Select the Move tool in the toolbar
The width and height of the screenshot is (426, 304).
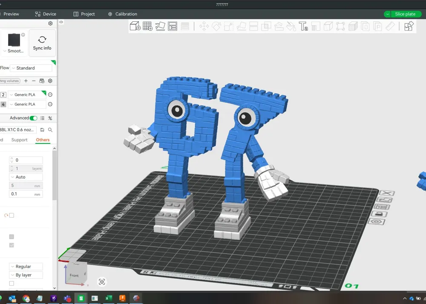pos(204,26)
